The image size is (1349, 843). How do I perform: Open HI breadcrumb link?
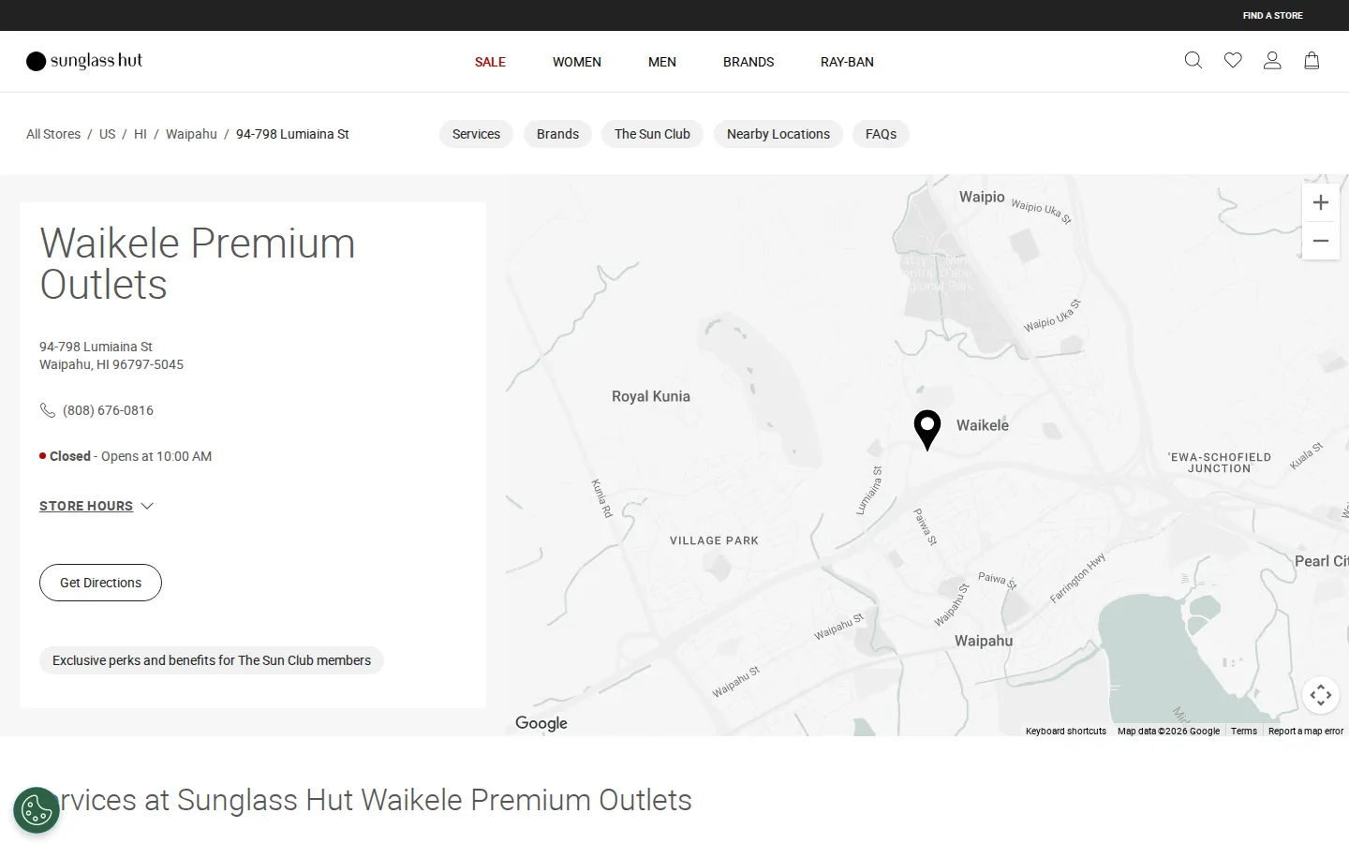tap(141, 134)
